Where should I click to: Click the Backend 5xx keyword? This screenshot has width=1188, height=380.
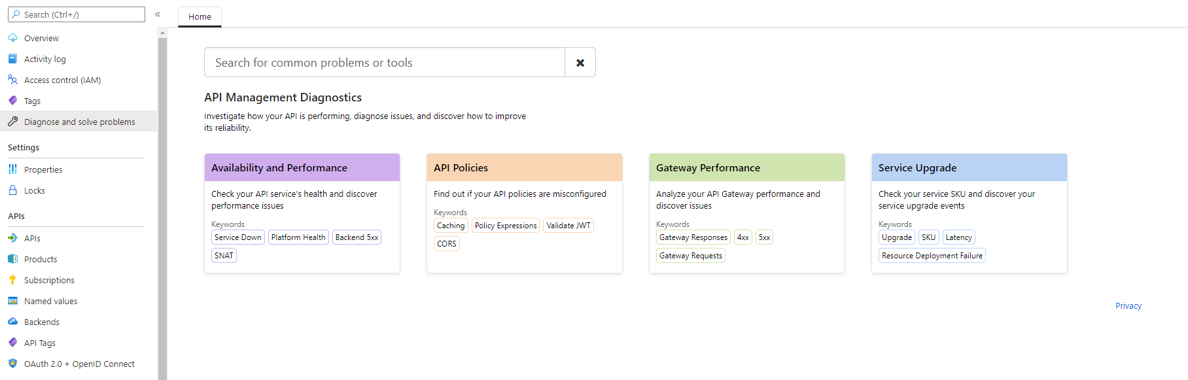coord(357,237)
